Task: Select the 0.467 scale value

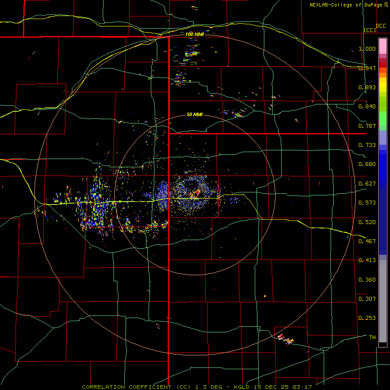Action: 367,241
